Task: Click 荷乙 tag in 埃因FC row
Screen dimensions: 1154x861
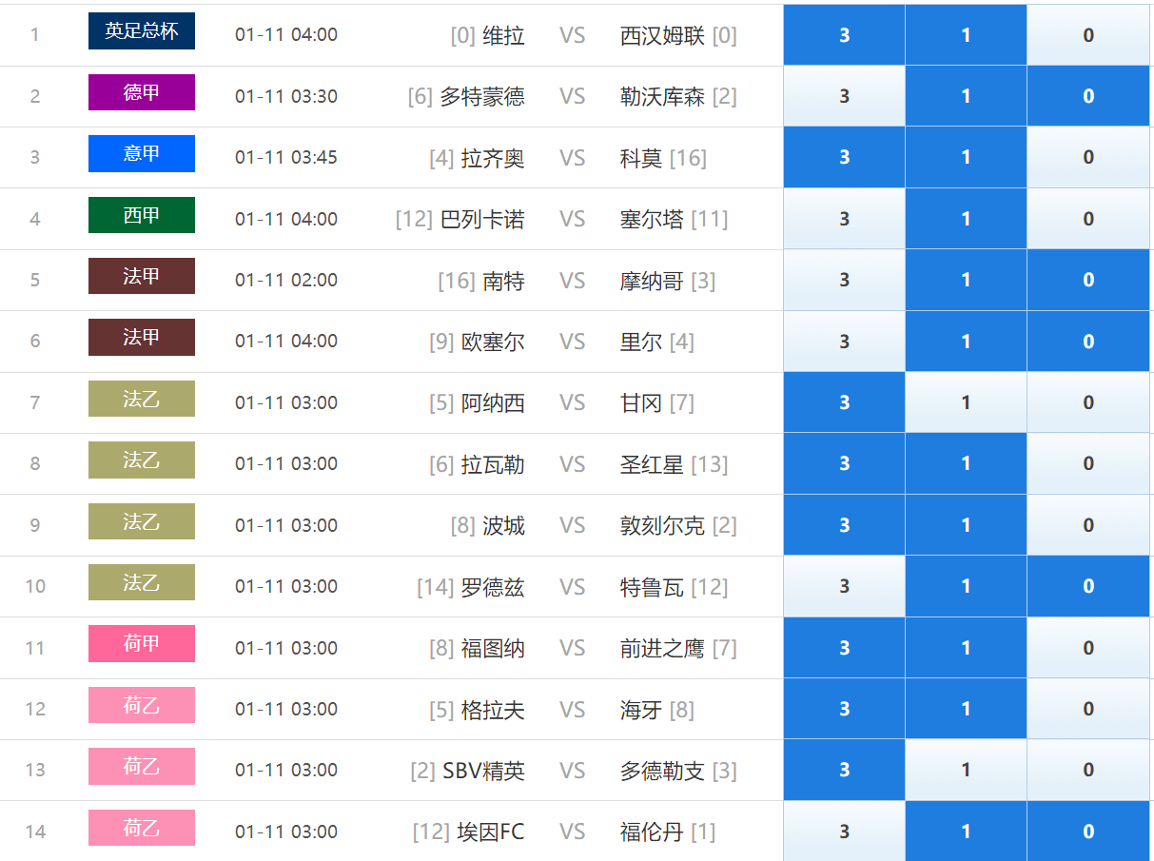Action: 142,828
